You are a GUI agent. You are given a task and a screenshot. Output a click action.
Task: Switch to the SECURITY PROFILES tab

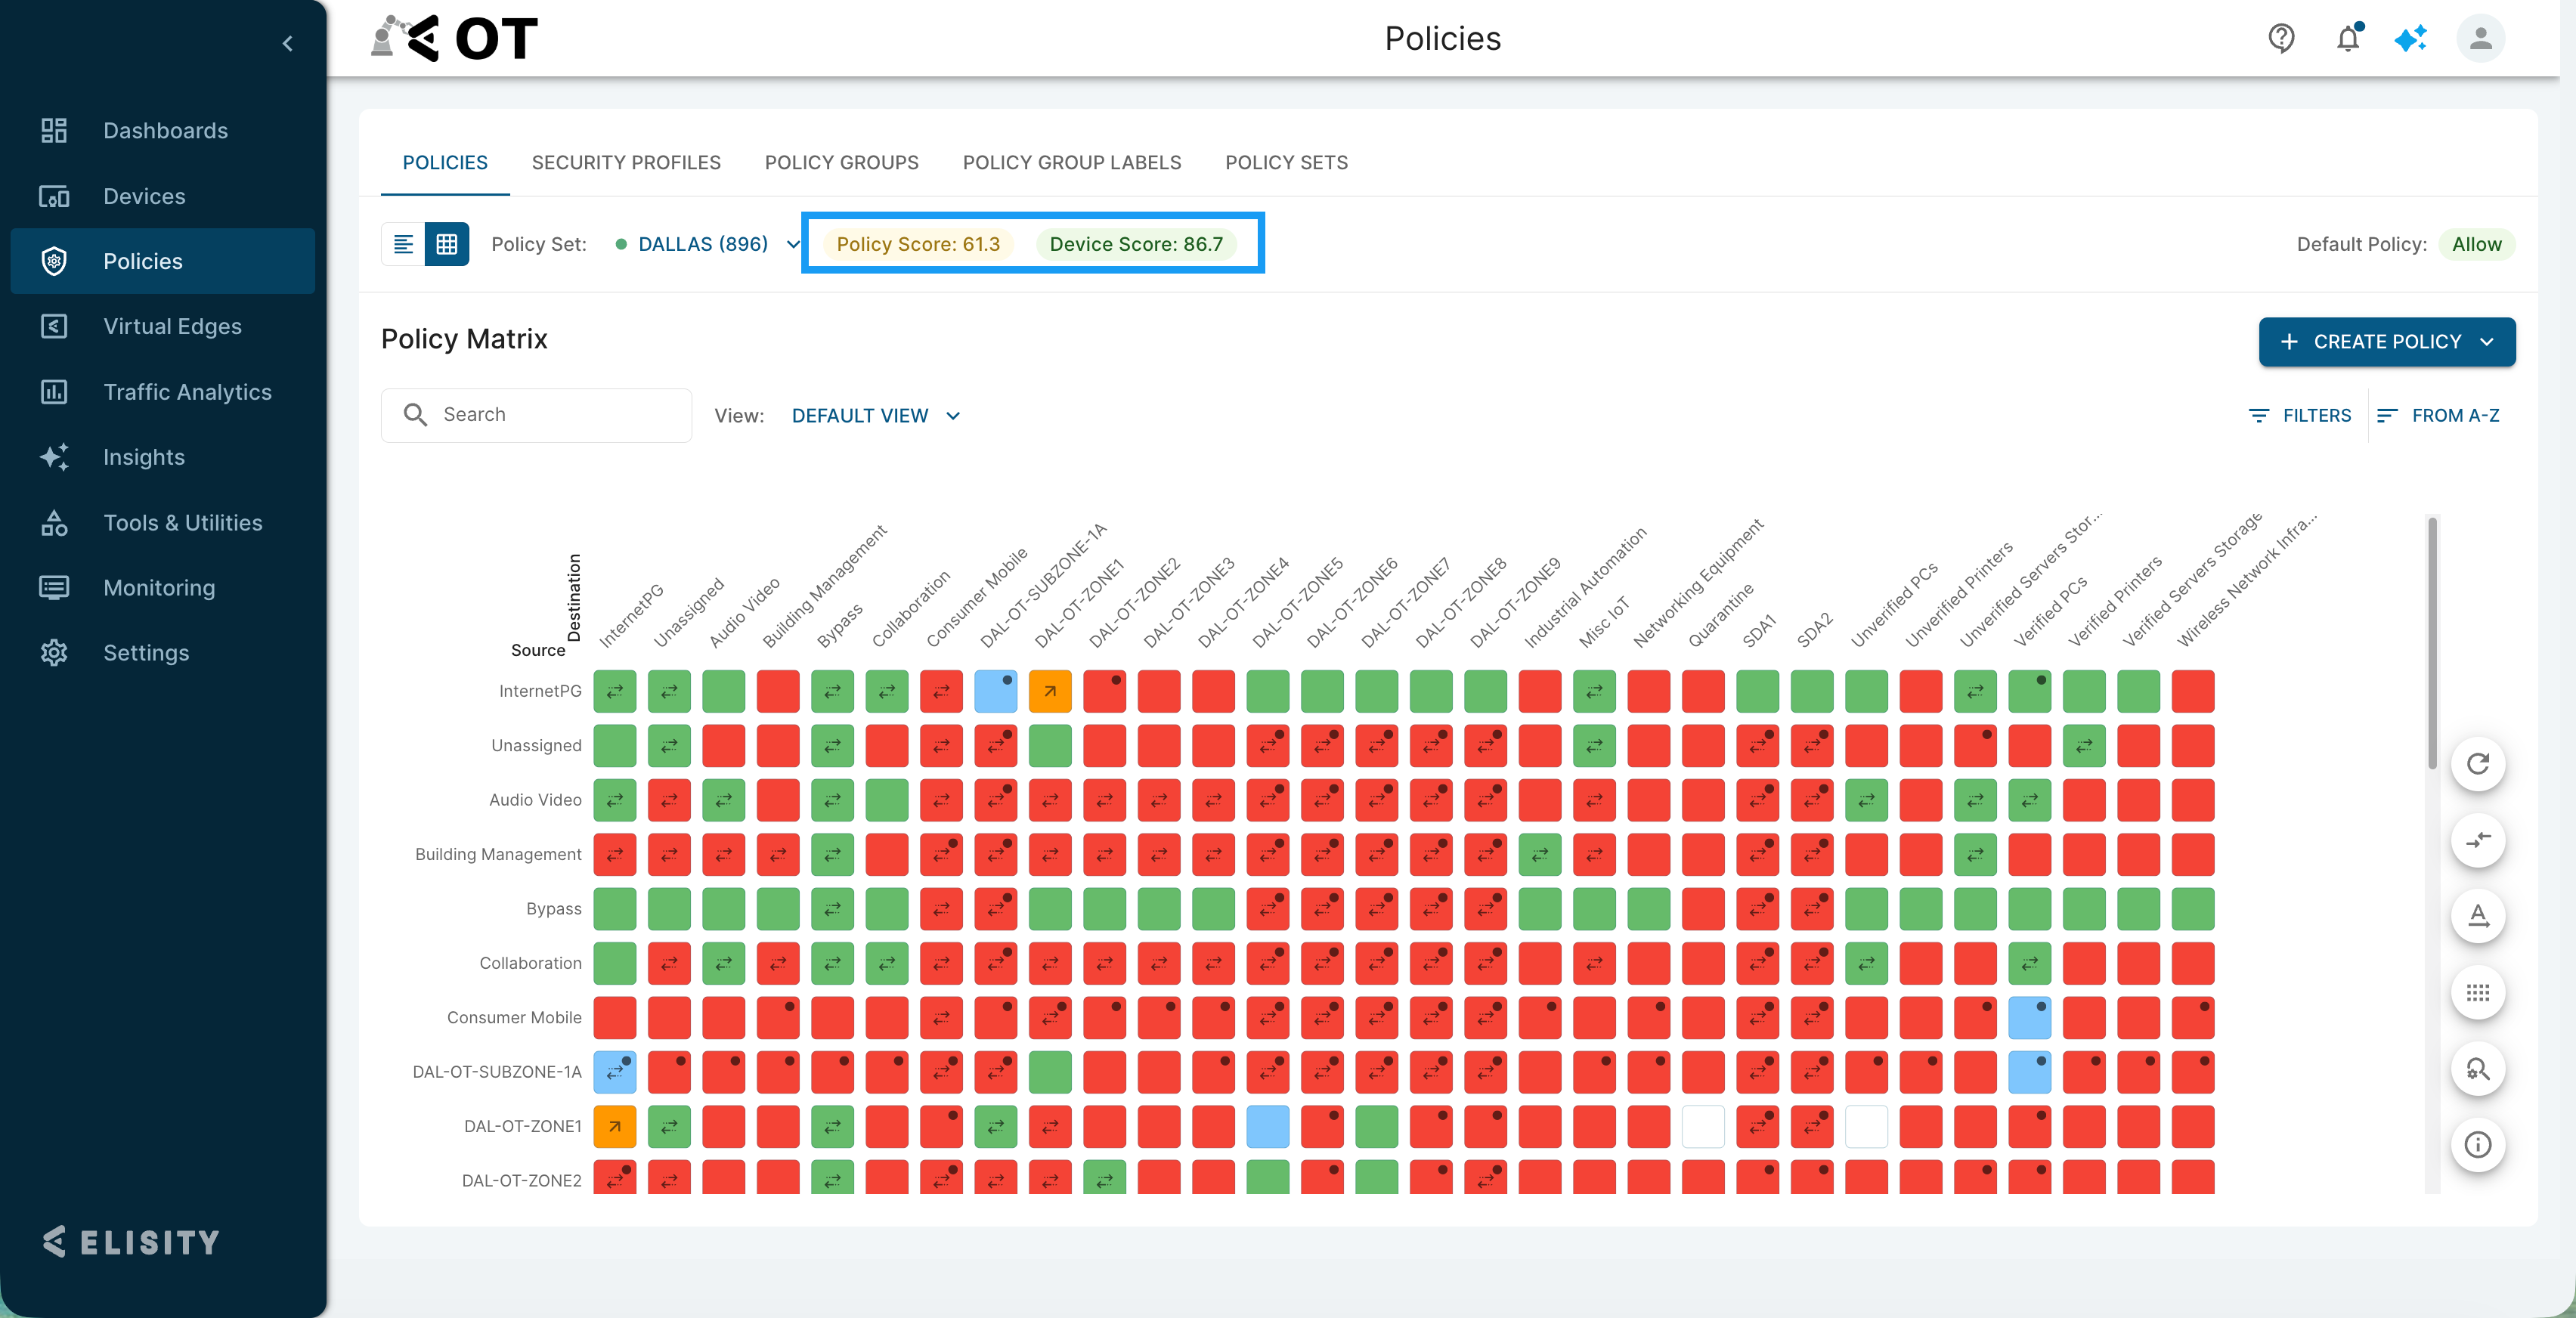pyautogui.click(x=626, y=162)
